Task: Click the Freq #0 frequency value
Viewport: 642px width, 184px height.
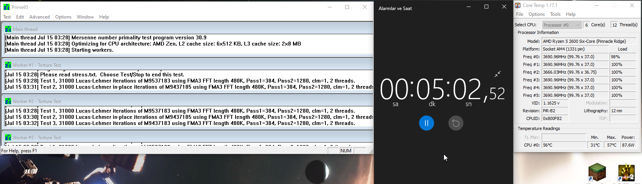Action: (575, 57)
